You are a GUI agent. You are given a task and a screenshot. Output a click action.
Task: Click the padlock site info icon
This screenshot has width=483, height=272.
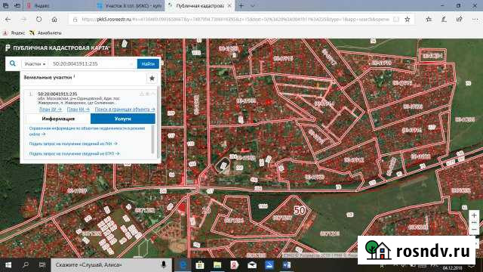[x=75, y=20]
